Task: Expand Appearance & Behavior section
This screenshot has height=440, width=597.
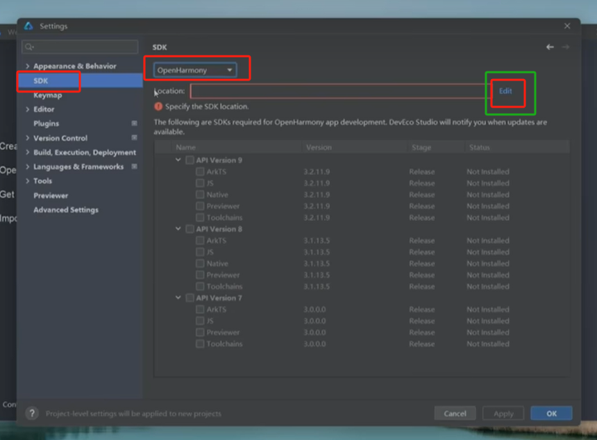Action: (x=27, y=66)
